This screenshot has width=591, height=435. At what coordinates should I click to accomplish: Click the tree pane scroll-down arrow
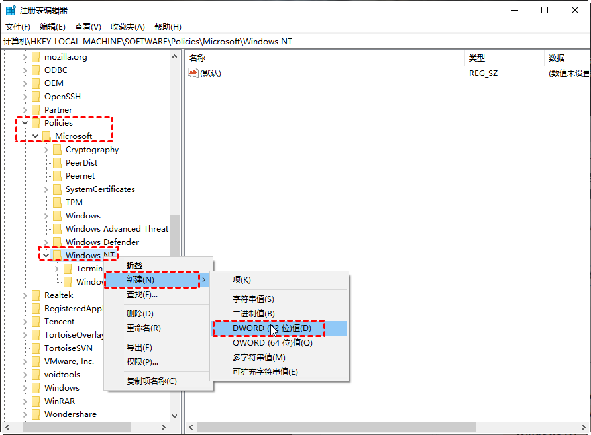pos(175,416)
